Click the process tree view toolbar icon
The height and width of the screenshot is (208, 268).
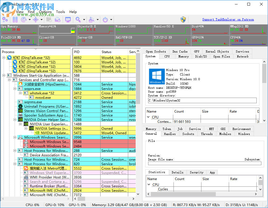(x=35, y=19)
